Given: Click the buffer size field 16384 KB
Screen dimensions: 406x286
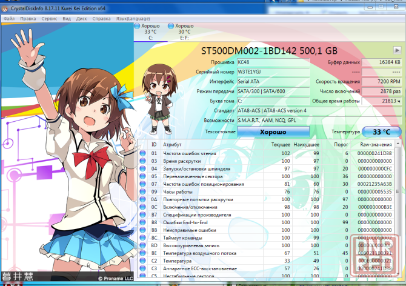Looking at the screenshot, I should [382, 62].
